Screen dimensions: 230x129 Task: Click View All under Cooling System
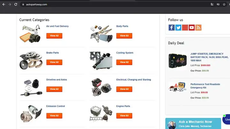[124, 62]
